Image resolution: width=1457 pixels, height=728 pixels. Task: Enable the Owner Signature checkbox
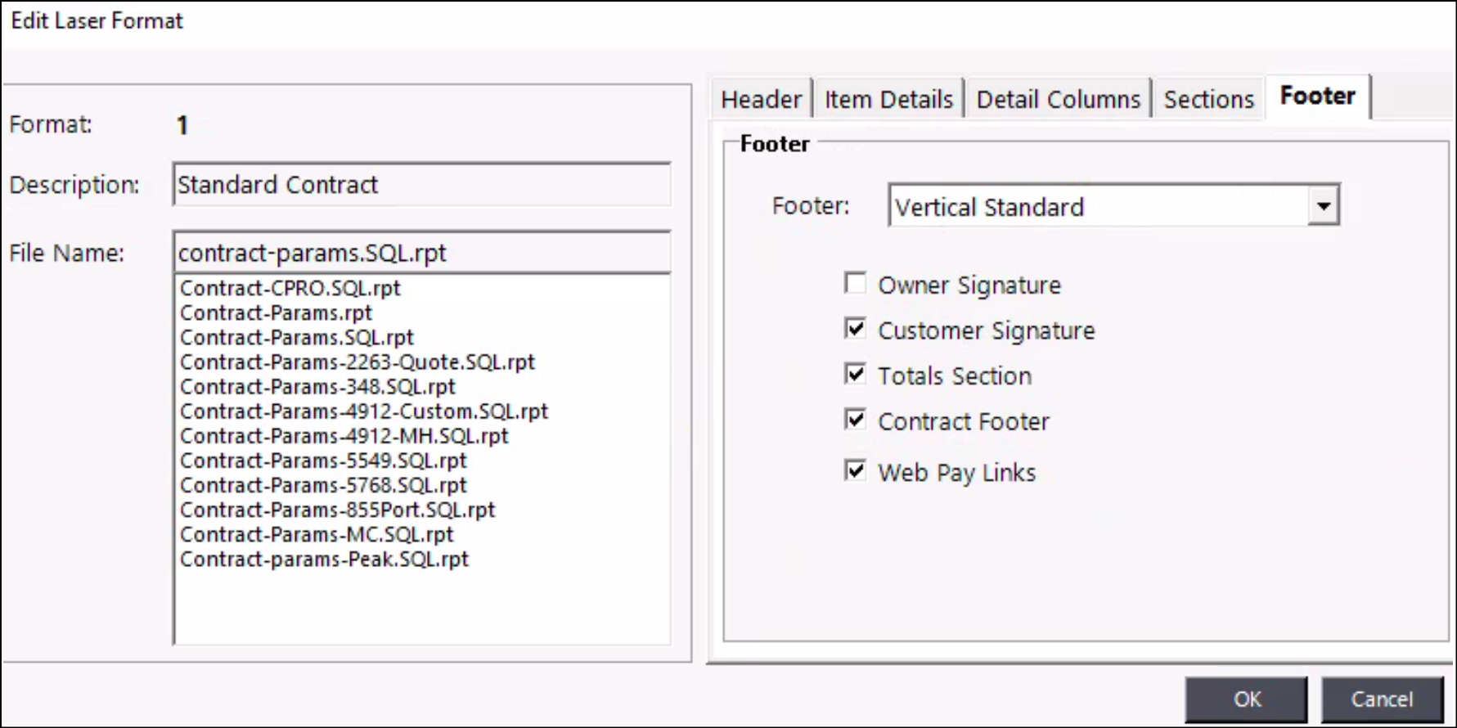click(855, 284)
